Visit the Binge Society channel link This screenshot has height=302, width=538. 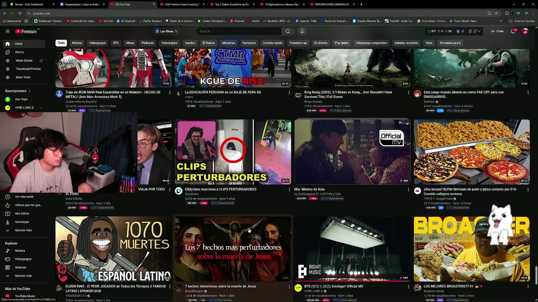pyautogui.click(x=313, y=102)
